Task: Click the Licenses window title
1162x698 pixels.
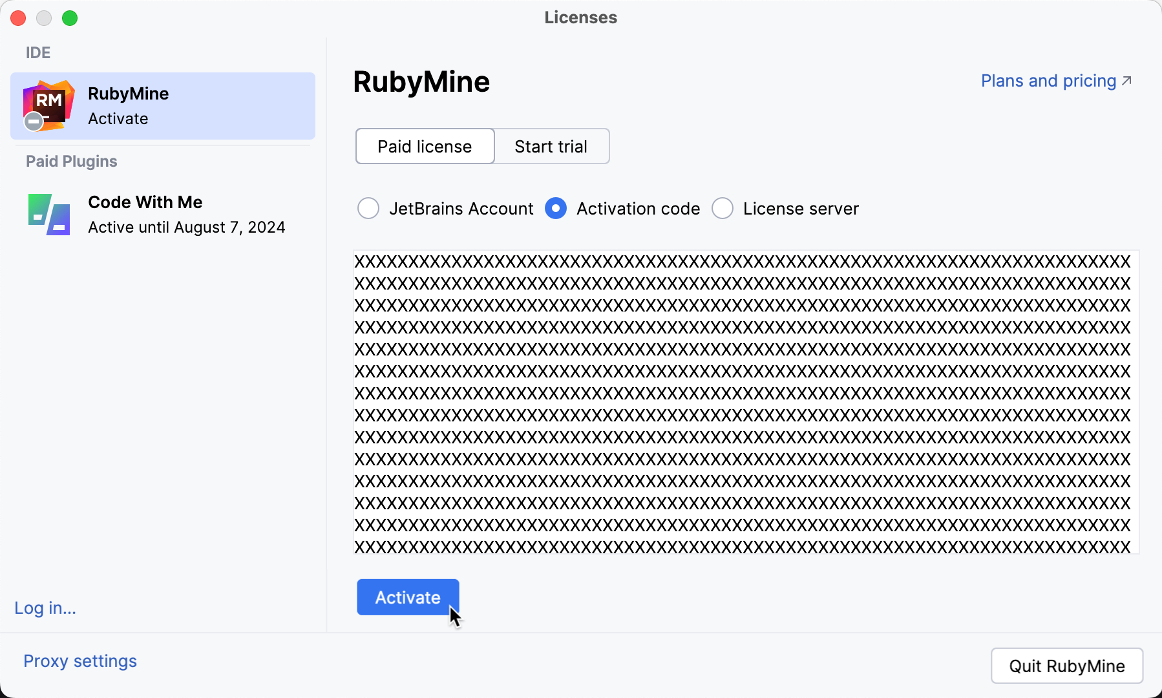Action: [x=580, y=17]
